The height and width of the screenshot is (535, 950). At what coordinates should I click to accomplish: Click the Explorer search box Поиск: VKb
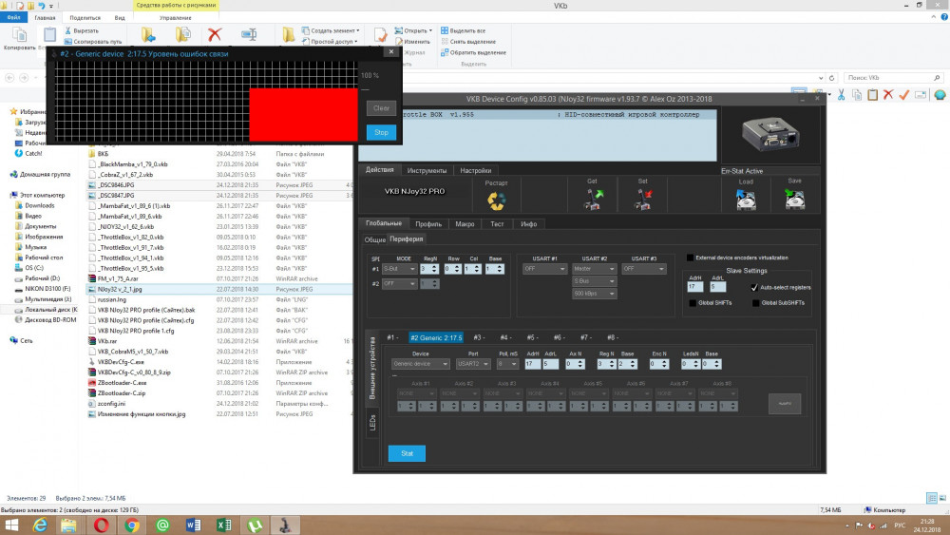pyautogui.click(x=893, y=78)
